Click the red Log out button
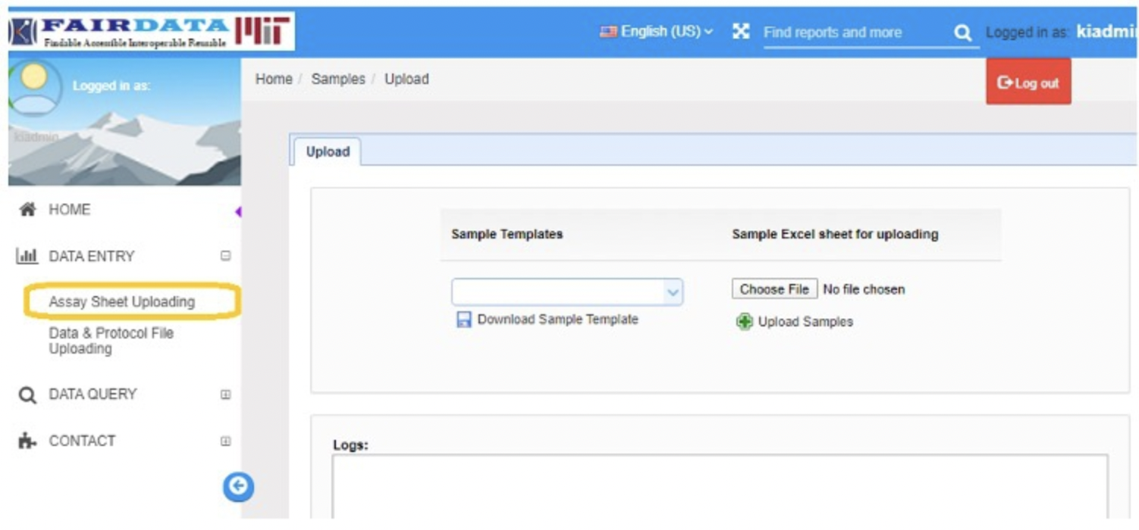The width and height of the screenshot is (1139, 530). [x=1028, y=83]
